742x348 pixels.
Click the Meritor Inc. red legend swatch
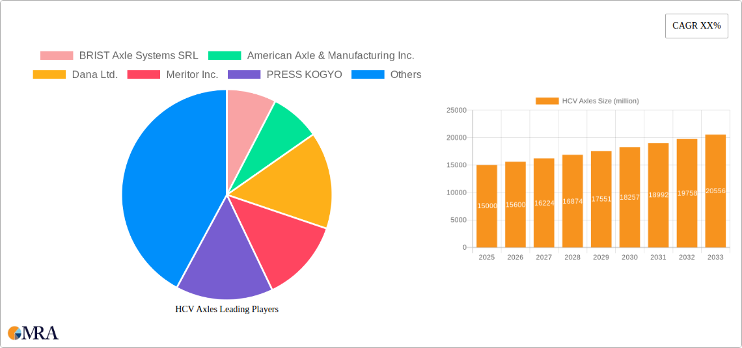144,75
